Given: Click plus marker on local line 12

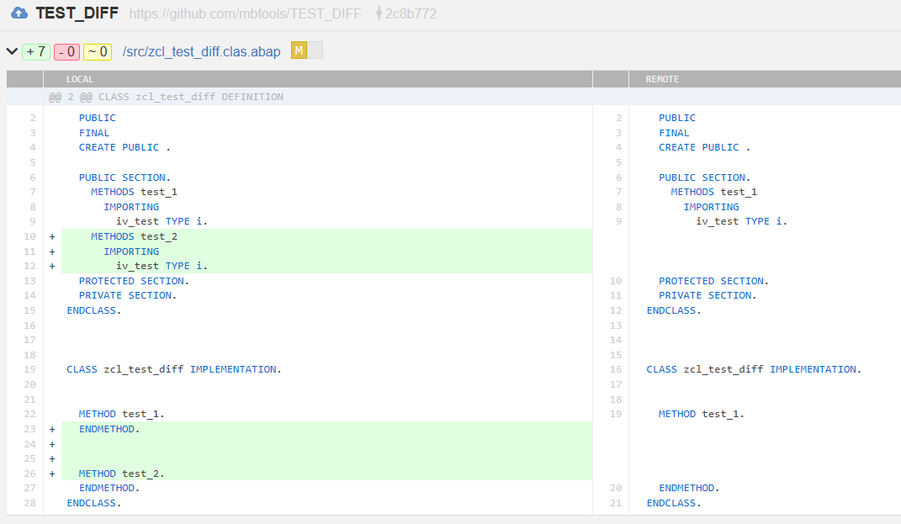Looking at the screenshot, I should coord(52,266).
